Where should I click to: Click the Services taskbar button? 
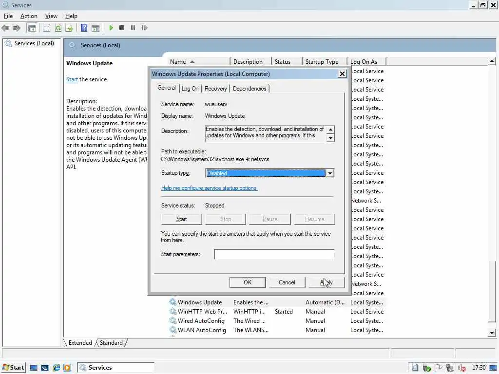[115, 368]
